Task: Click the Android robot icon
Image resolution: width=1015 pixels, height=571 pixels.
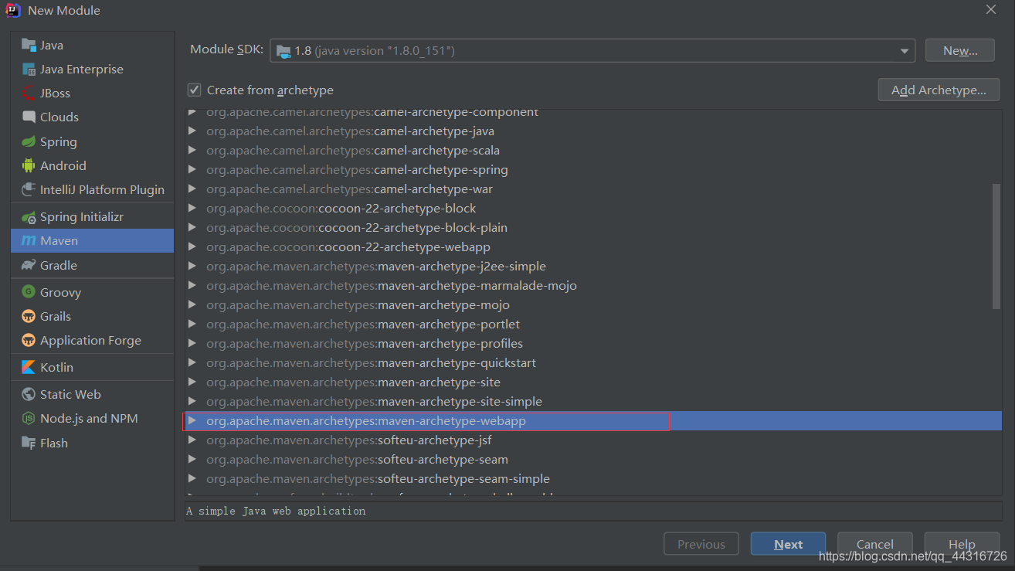Action: click(x=29, y=166)
